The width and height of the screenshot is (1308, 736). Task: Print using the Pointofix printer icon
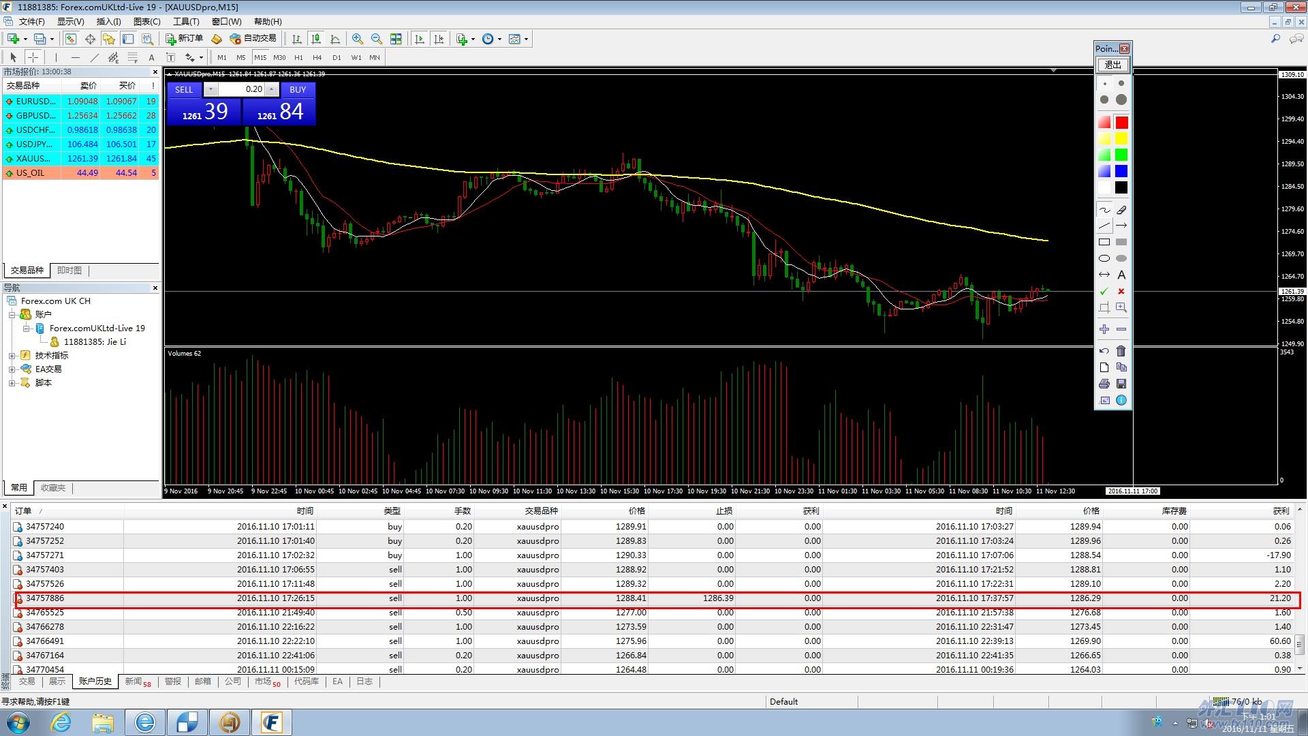(1104, 384)
